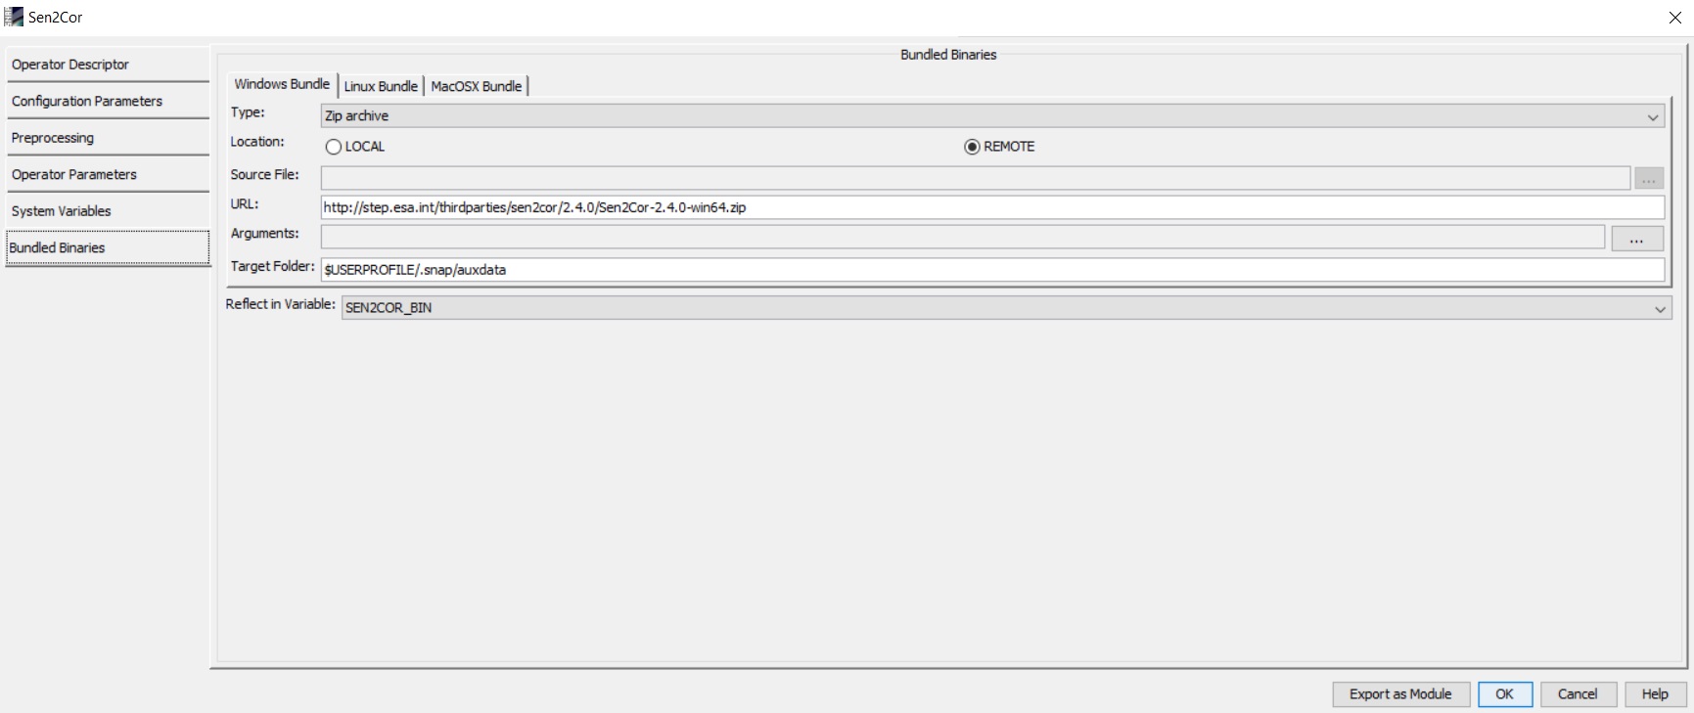
Task: Open the System Variables section
Action: click(108, 211)
